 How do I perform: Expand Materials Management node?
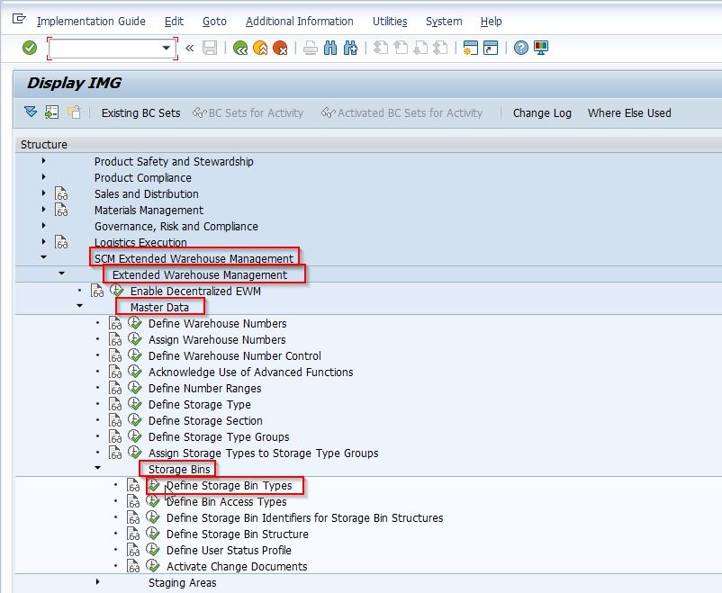[x=44, y=209]
